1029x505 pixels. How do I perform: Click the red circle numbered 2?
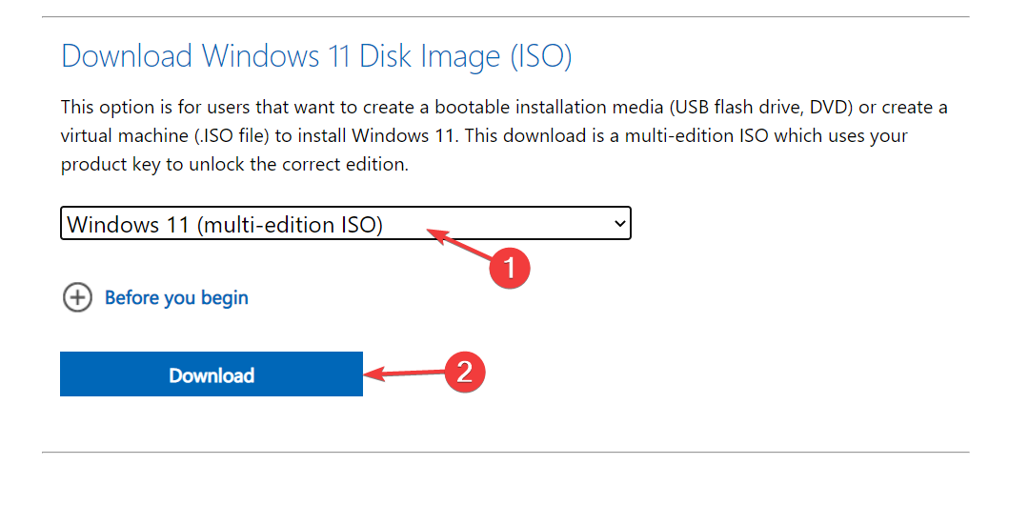(x=464, y=372)
